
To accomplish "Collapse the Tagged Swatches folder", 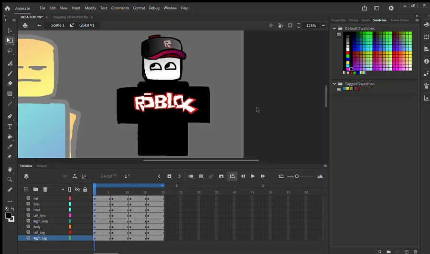I will coord(334,84).
